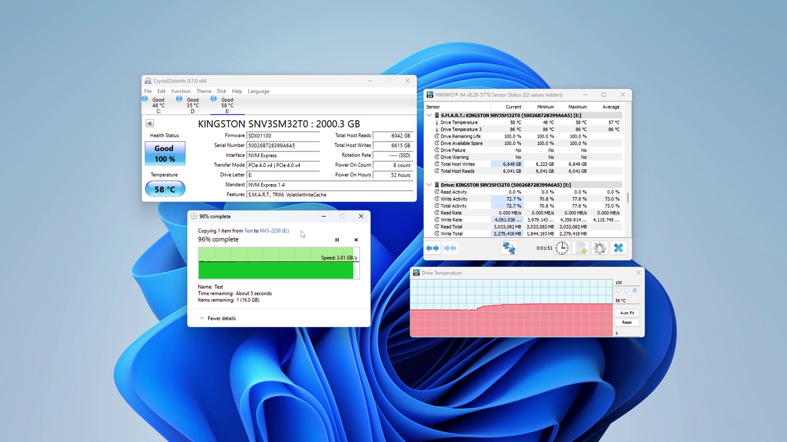Click the graph maximum value field 100

pos(627,283)
